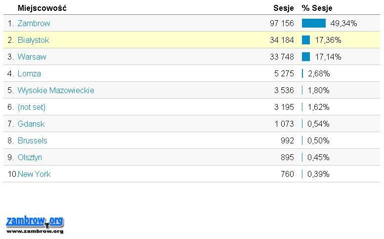Viewport: 384px width, 239px height.
Task: Open the New York link
Action: point(34,174)
